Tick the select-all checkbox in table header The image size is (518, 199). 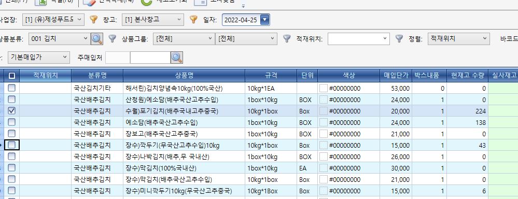[x=11, y=76]
